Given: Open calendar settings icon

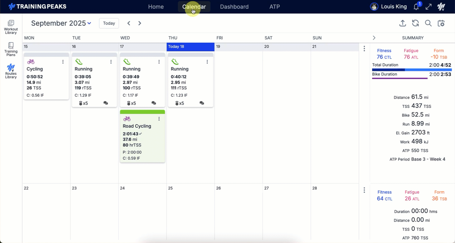Looking at the screenshot, I should click(441, 23).
